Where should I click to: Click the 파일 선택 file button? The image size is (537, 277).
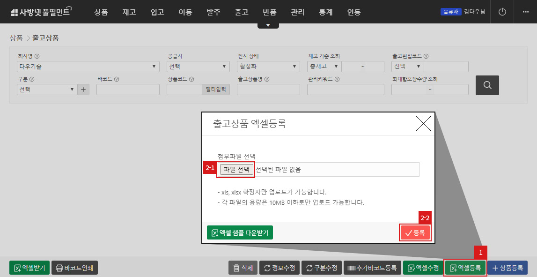[x=235, y=170]
